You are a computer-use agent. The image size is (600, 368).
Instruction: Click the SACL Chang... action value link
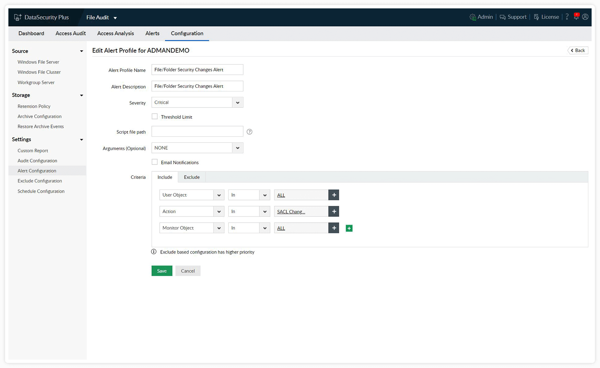(x=291, y=212)
